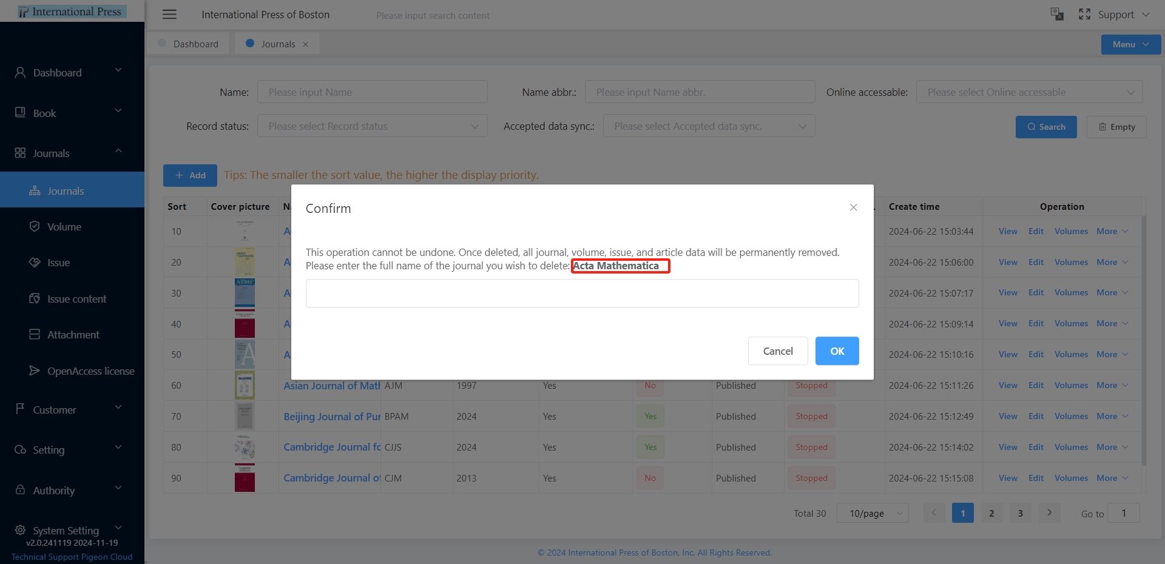Click Volumes for the sort 80 row
The image size is (1165, 564).
[1071, 447]
